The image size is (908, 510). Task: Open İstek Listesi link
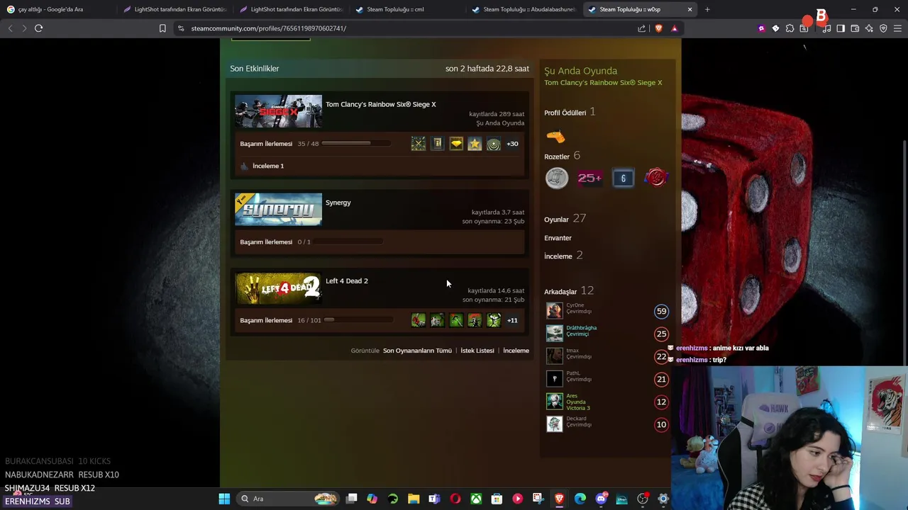477,351
